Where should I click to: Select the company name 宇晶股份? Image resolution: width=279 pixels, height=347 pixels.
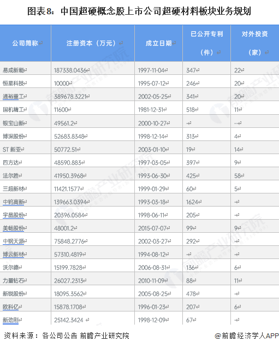(x=13, y=215)
